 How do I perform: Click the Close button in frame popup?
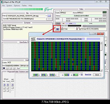tap(97, 75)
